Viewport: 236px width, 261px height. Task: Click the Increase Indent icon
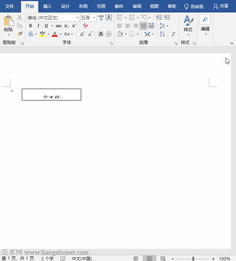[x=167, y=18]
